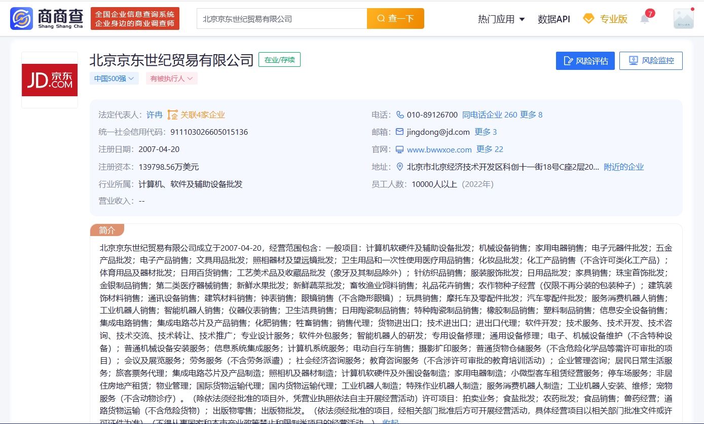
Task: Click the red notification badge 7
Action: click(x=650, y=13)
